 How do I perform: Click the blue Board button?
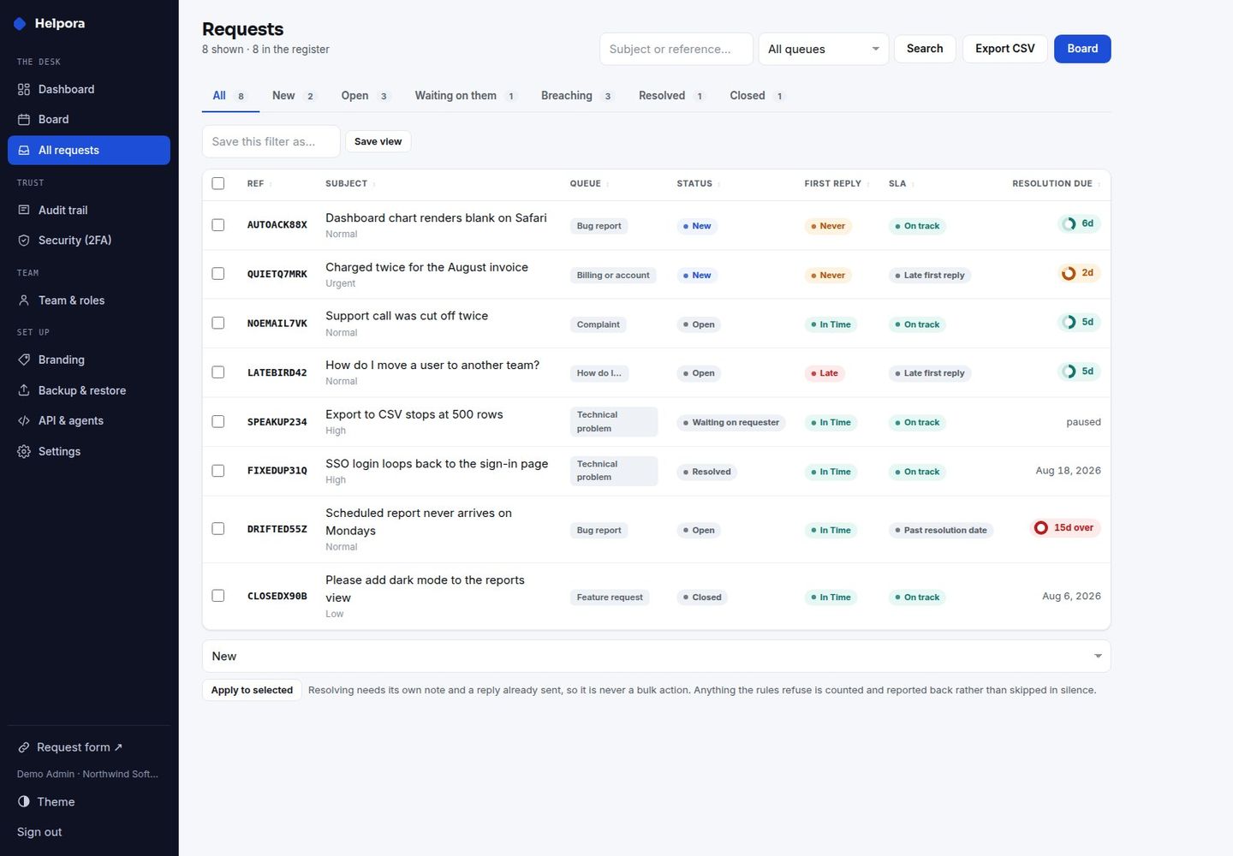1082,49
